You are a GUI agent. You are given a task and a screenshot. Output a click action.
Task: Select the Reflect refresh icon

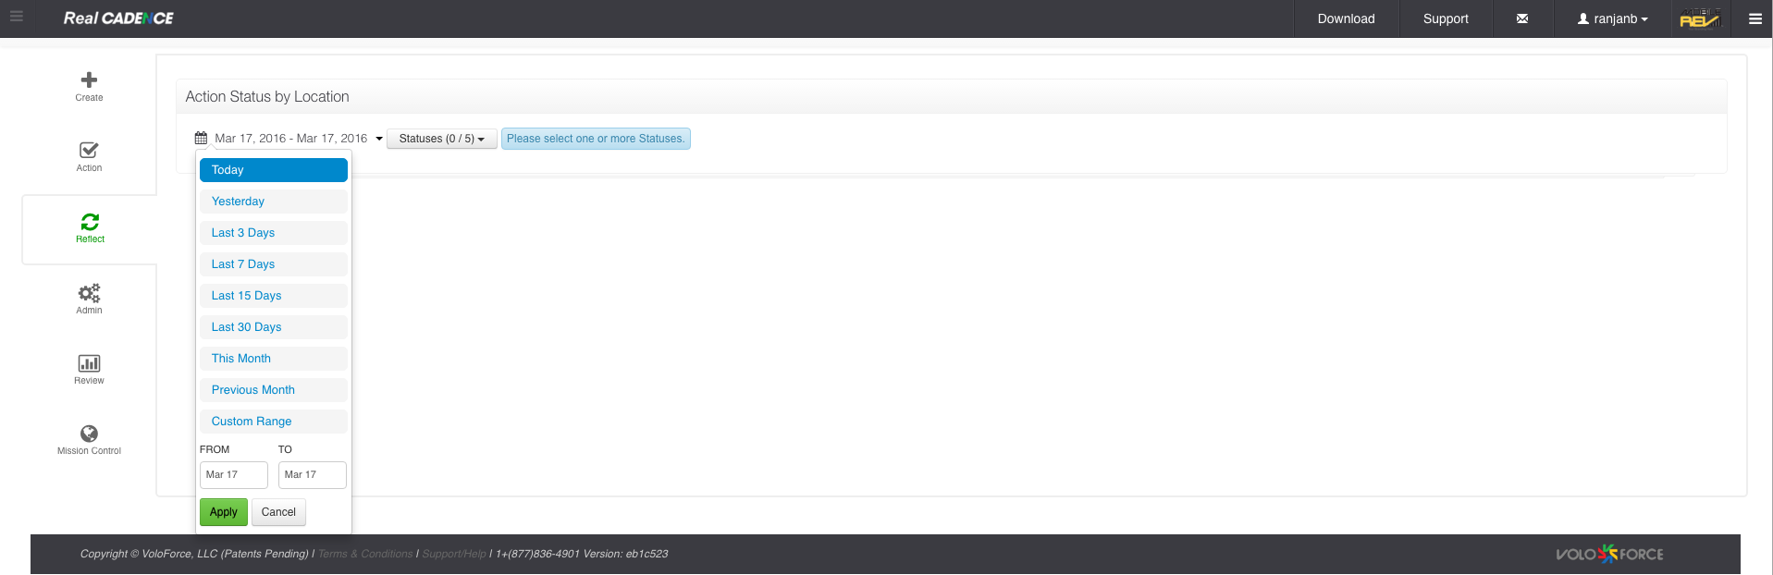(90, 222)
